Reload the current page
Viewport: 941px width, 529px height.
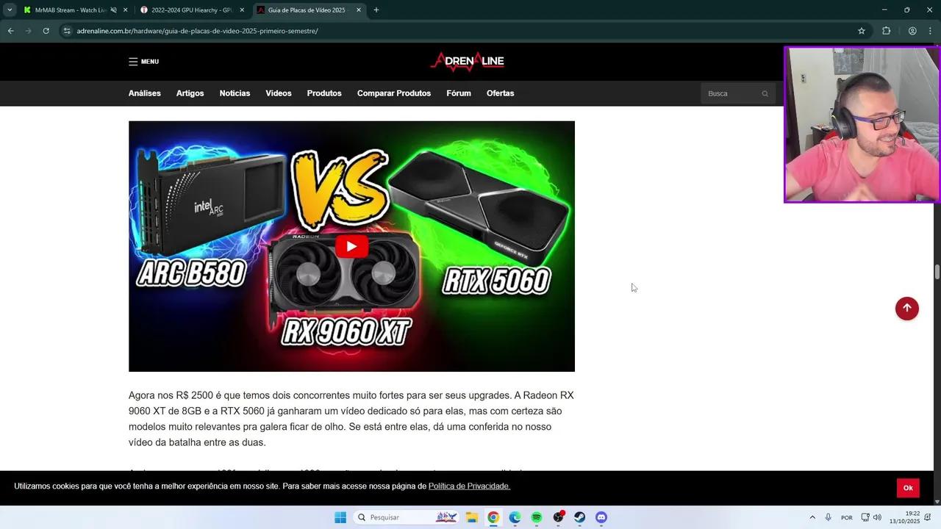point(46,31)
